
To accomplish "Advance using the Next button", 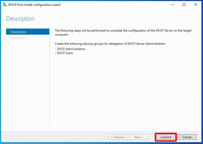I will [x=139, y=137].
